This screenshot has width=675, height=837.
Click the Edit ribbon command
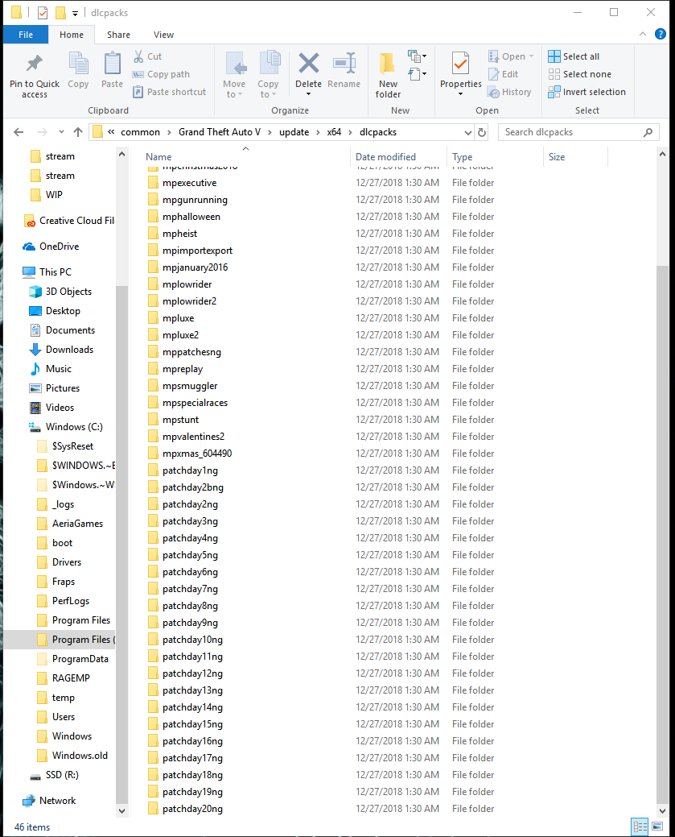pos(503,74)
